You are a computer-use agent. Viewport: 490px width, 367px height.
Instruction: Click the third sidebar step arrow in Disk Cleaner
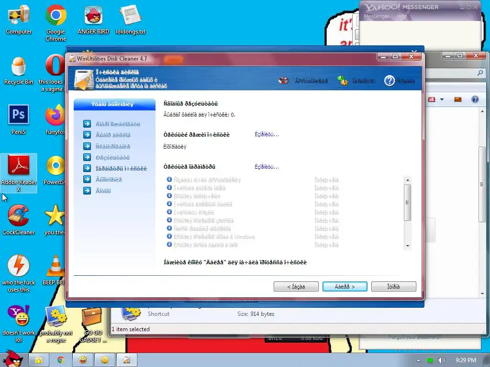(x=87, y=146)
